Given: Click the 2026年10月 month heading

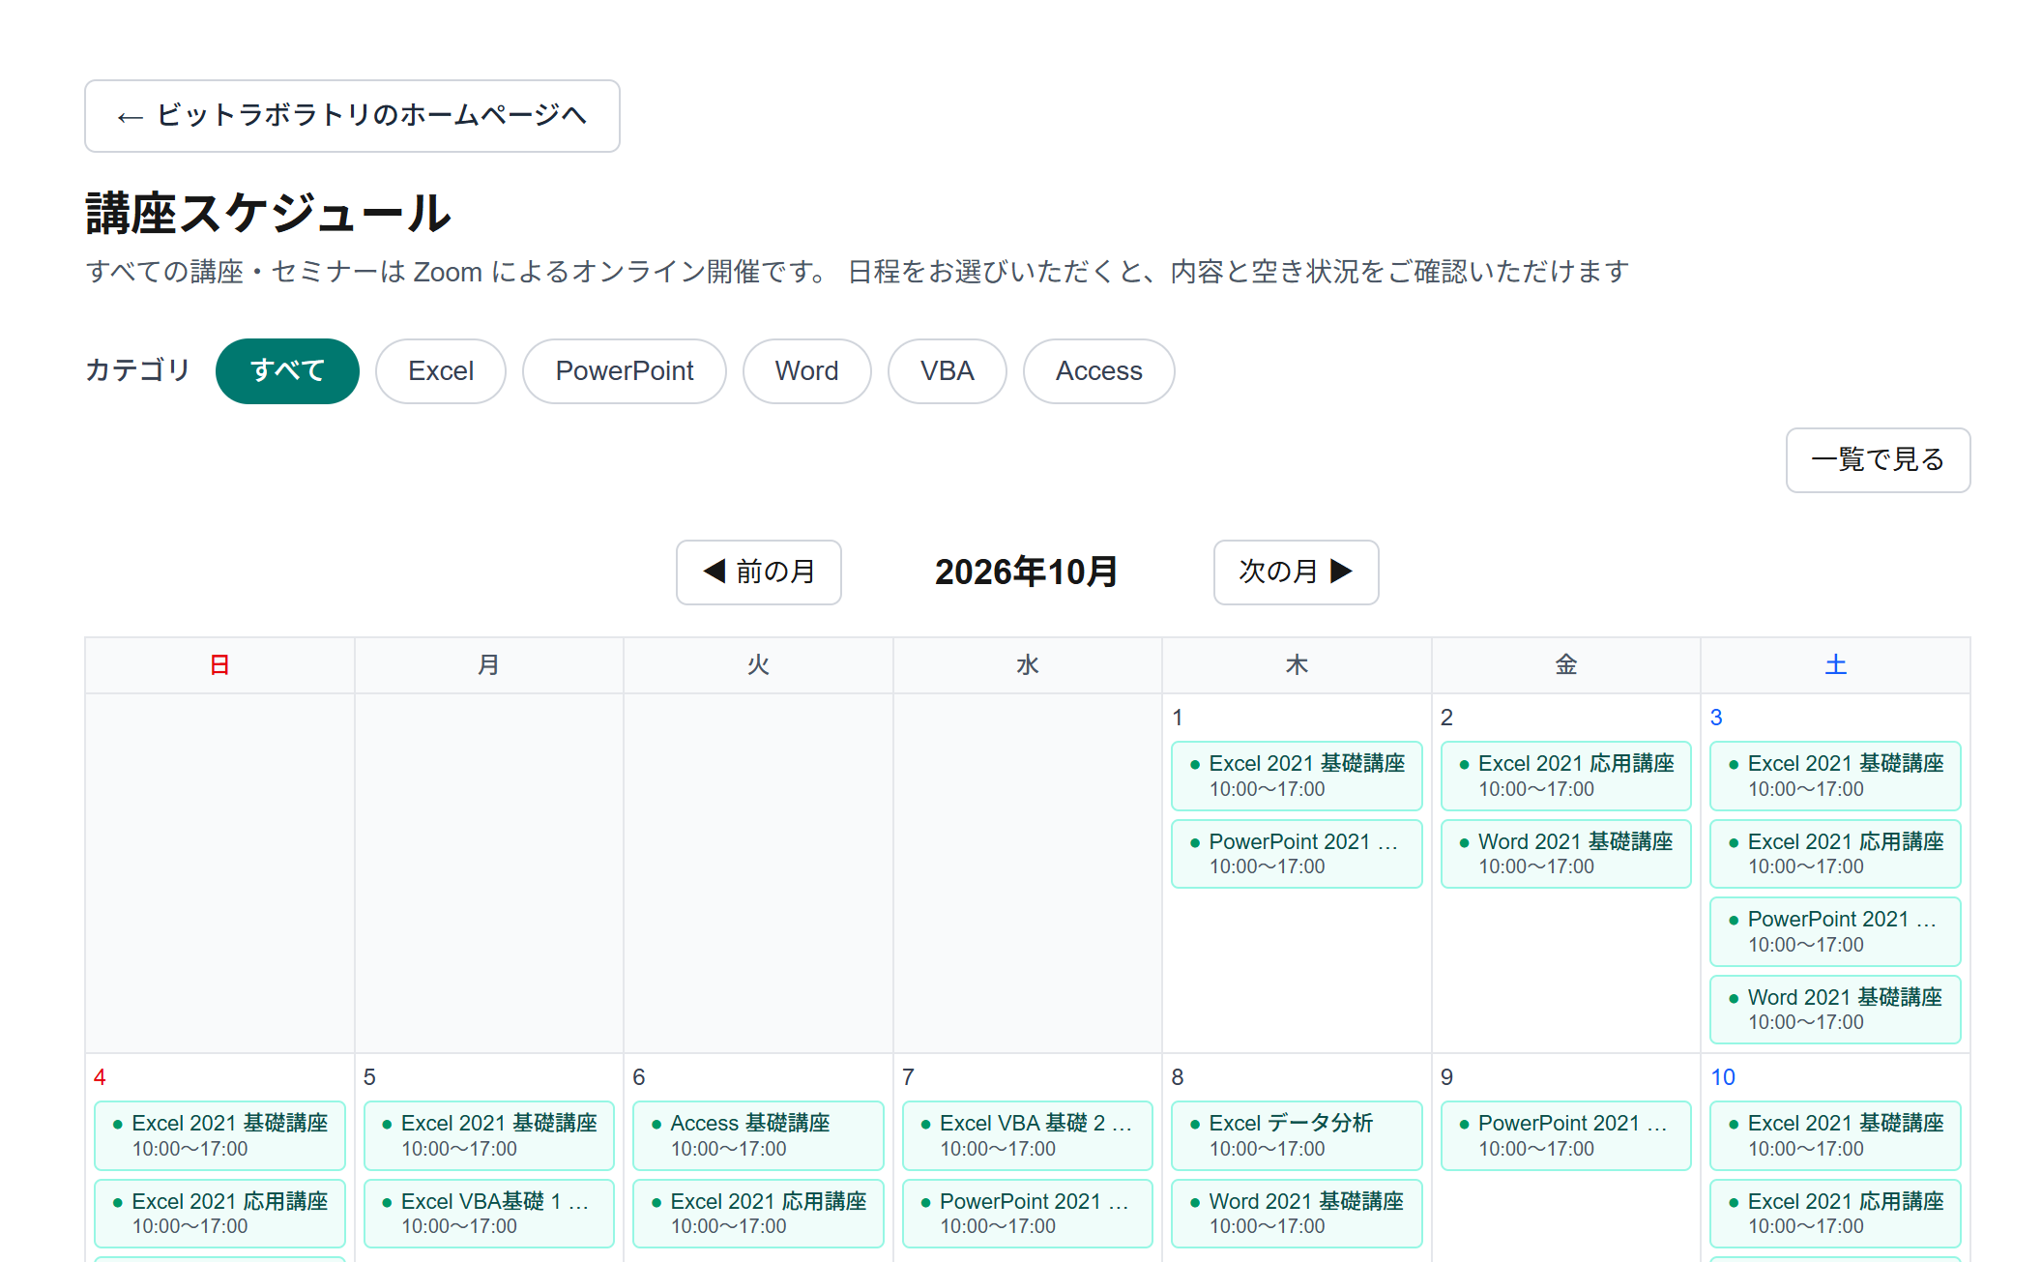Looking at the screenshot, I should point(1027,572).
